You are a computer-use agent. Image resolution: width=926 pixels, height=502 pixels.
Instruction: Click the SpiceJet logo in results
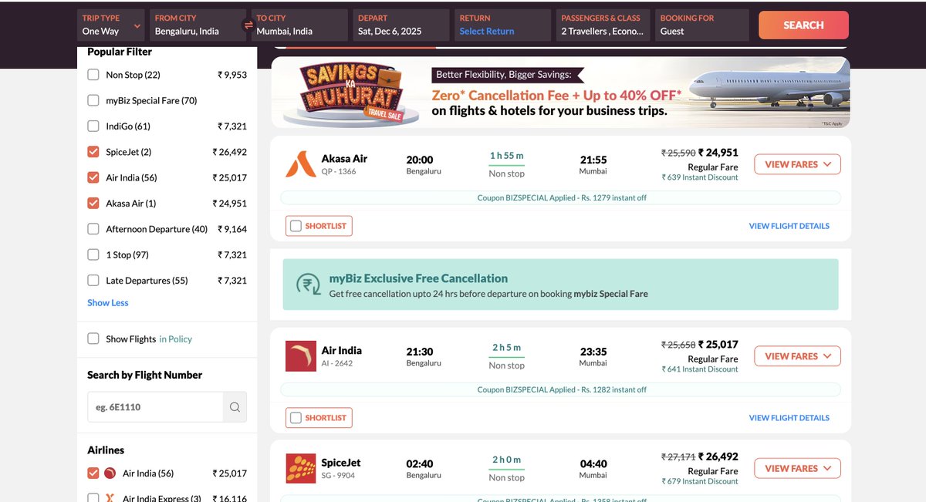300,468
